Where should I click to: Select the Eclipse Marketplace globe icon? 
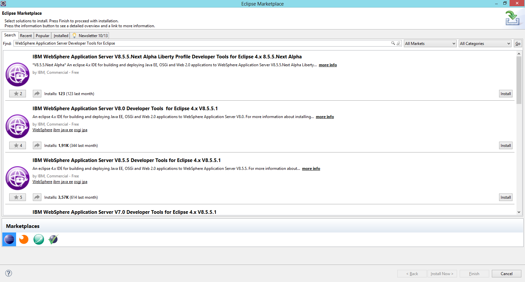[x=9, y=239]
